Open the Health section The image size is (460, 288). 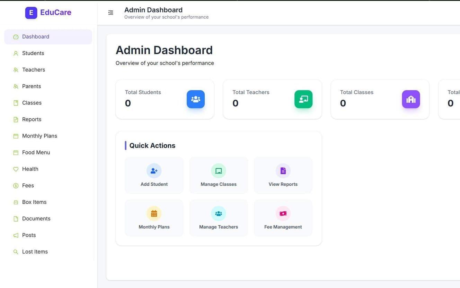pyautogui.click(x=48, y=169)
